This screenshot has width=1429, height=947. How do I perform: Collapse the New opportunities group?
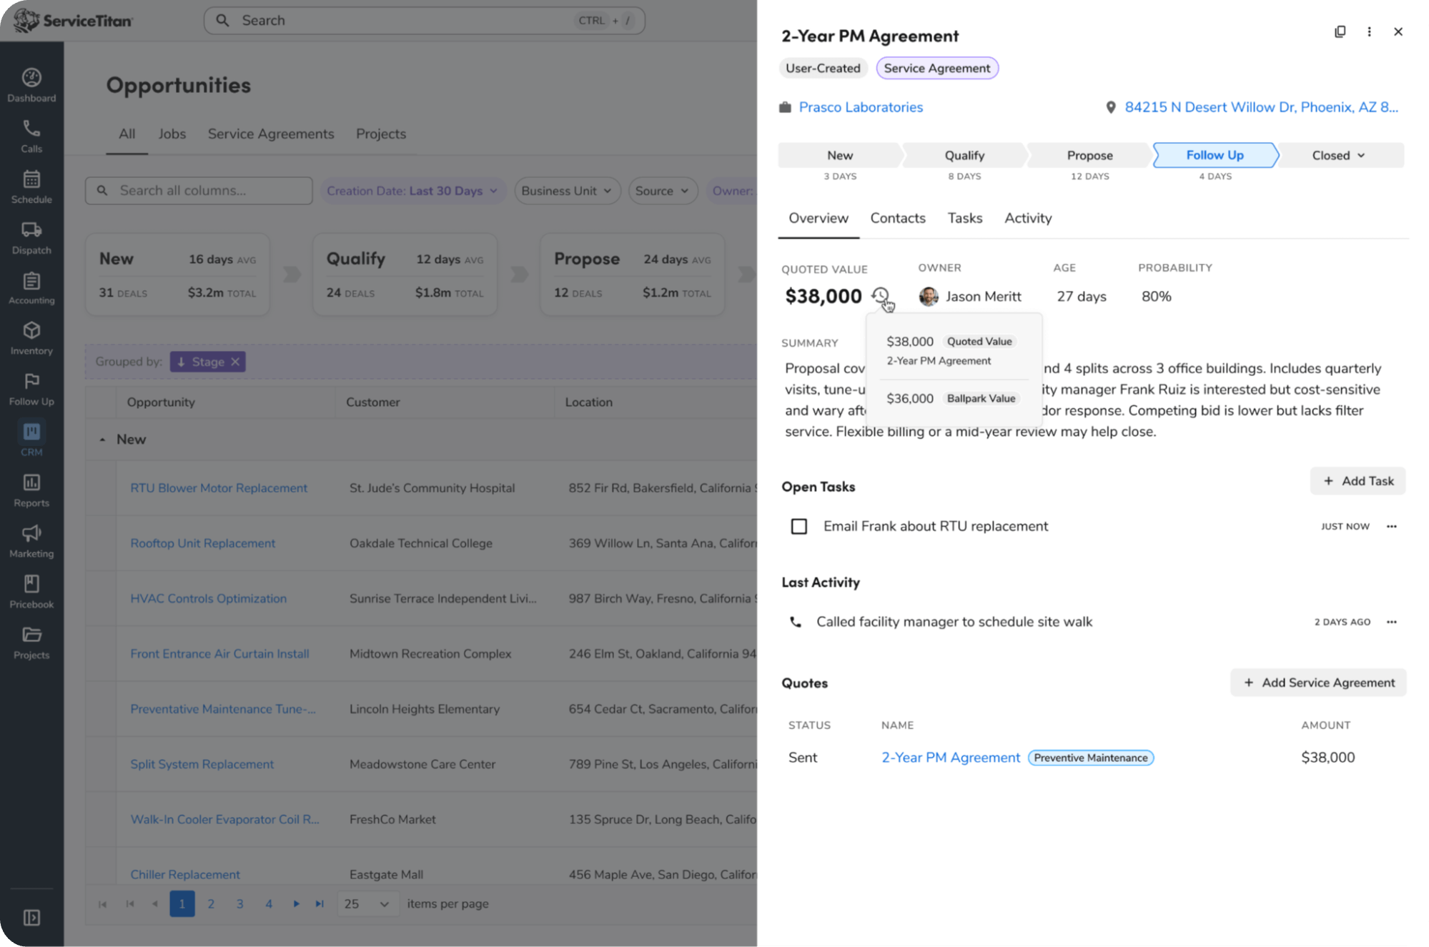point(102,439)
